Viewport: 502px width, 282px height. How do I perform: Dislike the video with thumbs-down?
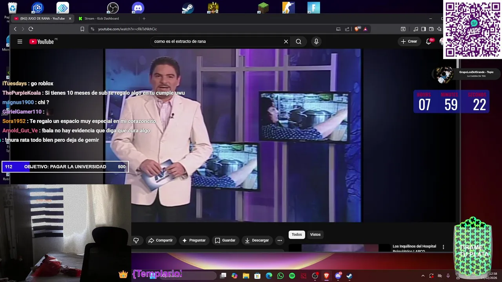tap(136, 240)
